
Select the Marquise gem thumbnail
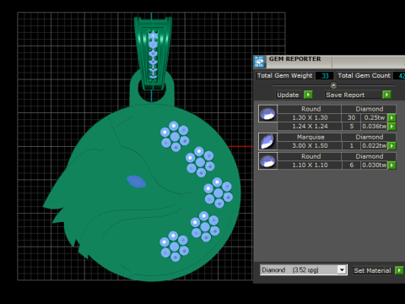coord(267,141)
